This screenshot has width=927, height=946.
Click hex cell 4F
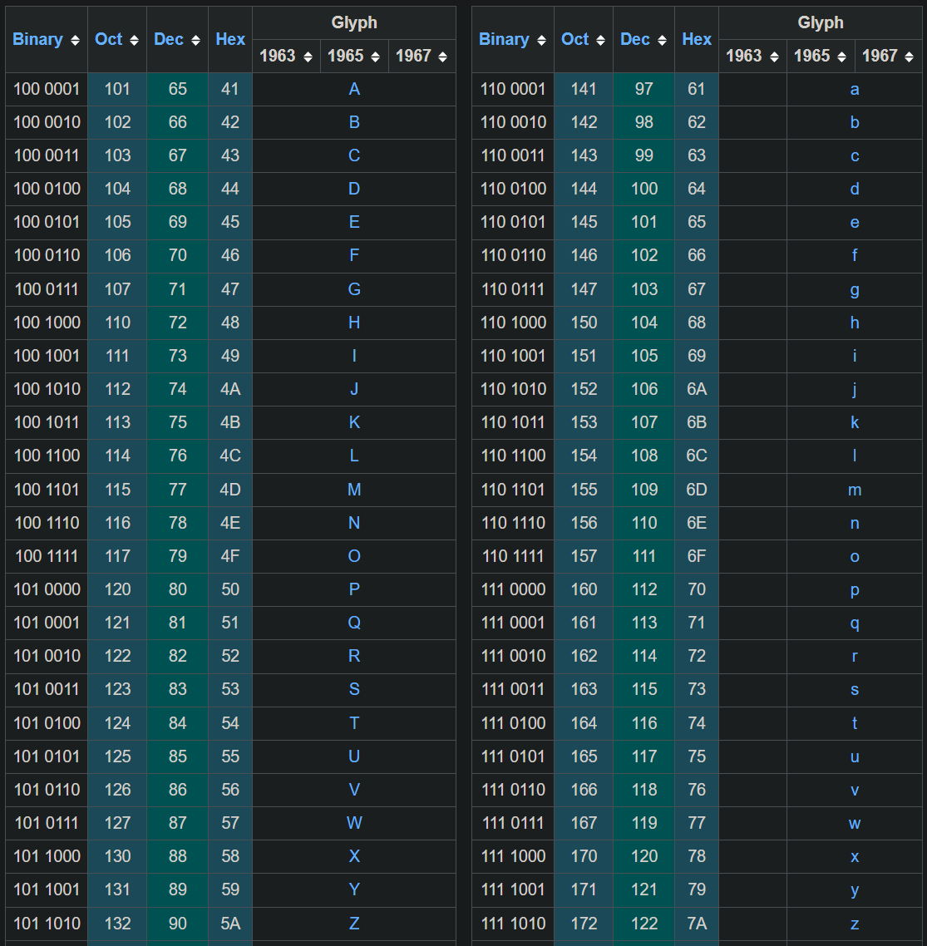pos(230,556)
